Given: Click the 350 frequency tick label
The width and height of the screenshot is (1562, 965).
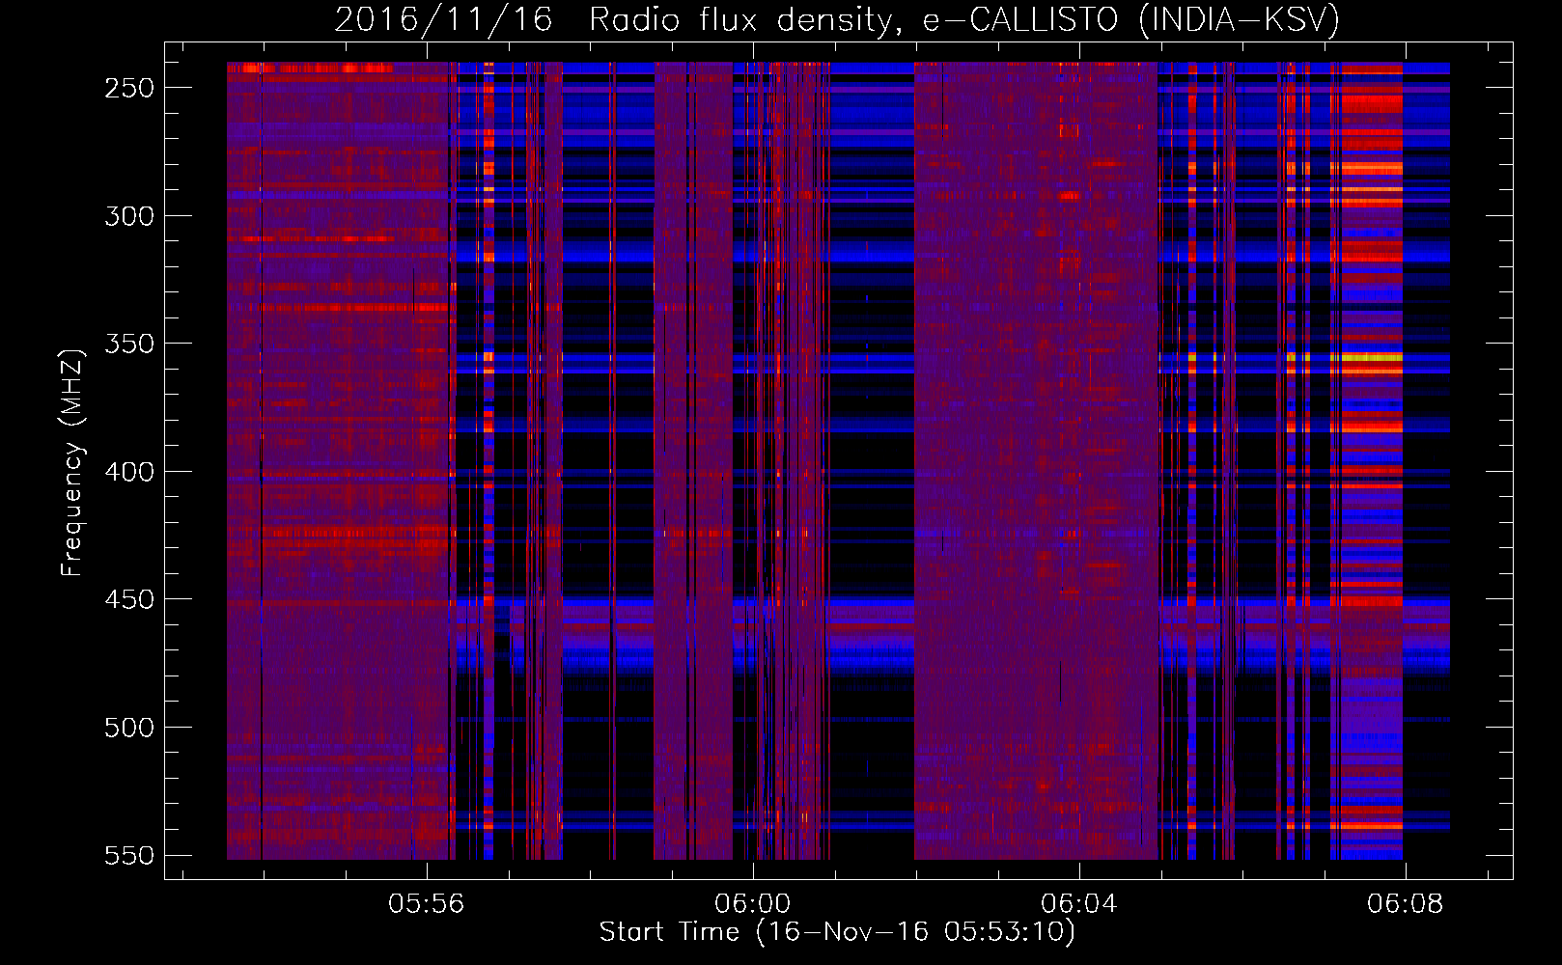Looking at the screenshot, I should [x=129, y=344].
